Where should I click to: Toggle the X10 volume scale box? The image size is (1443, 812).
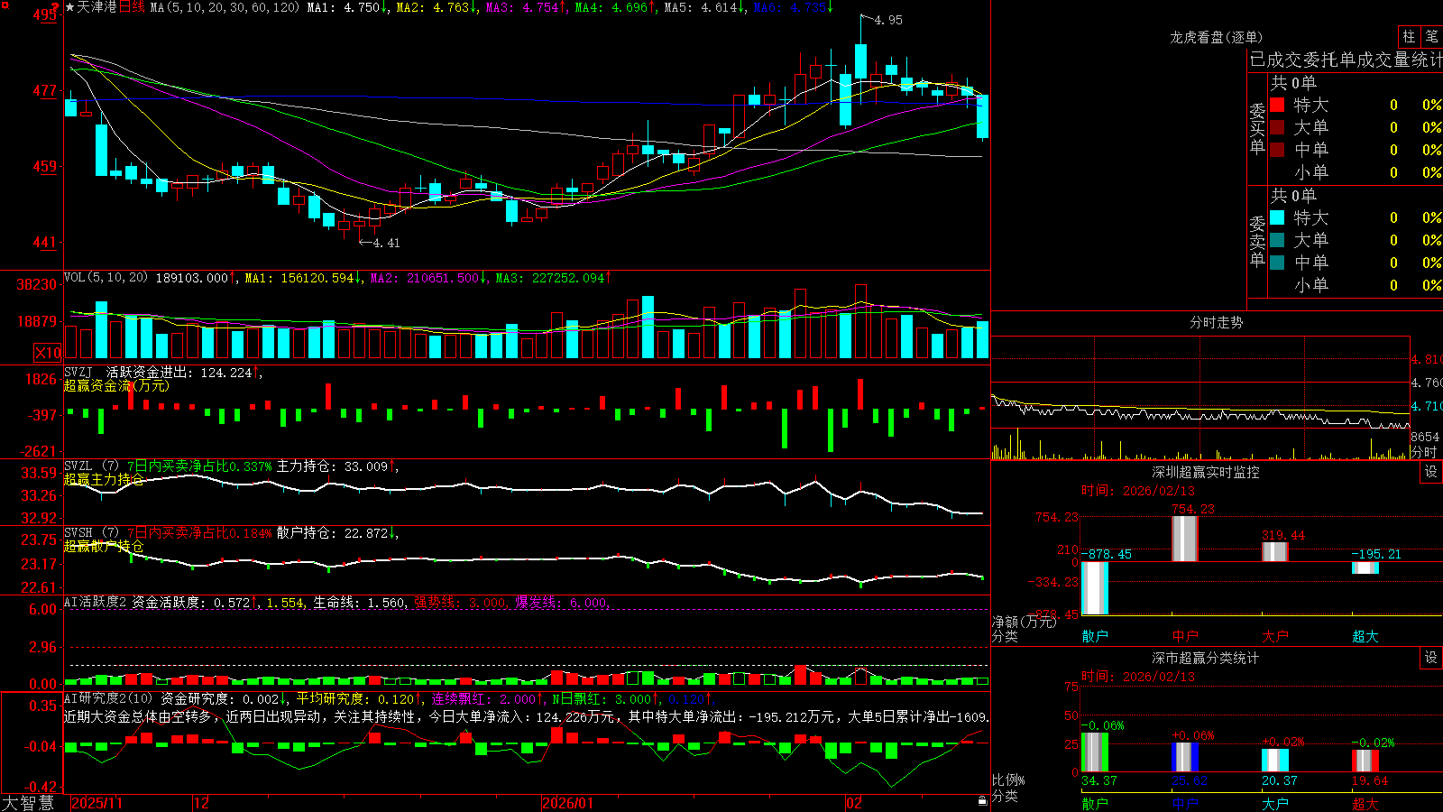point(48,353)
